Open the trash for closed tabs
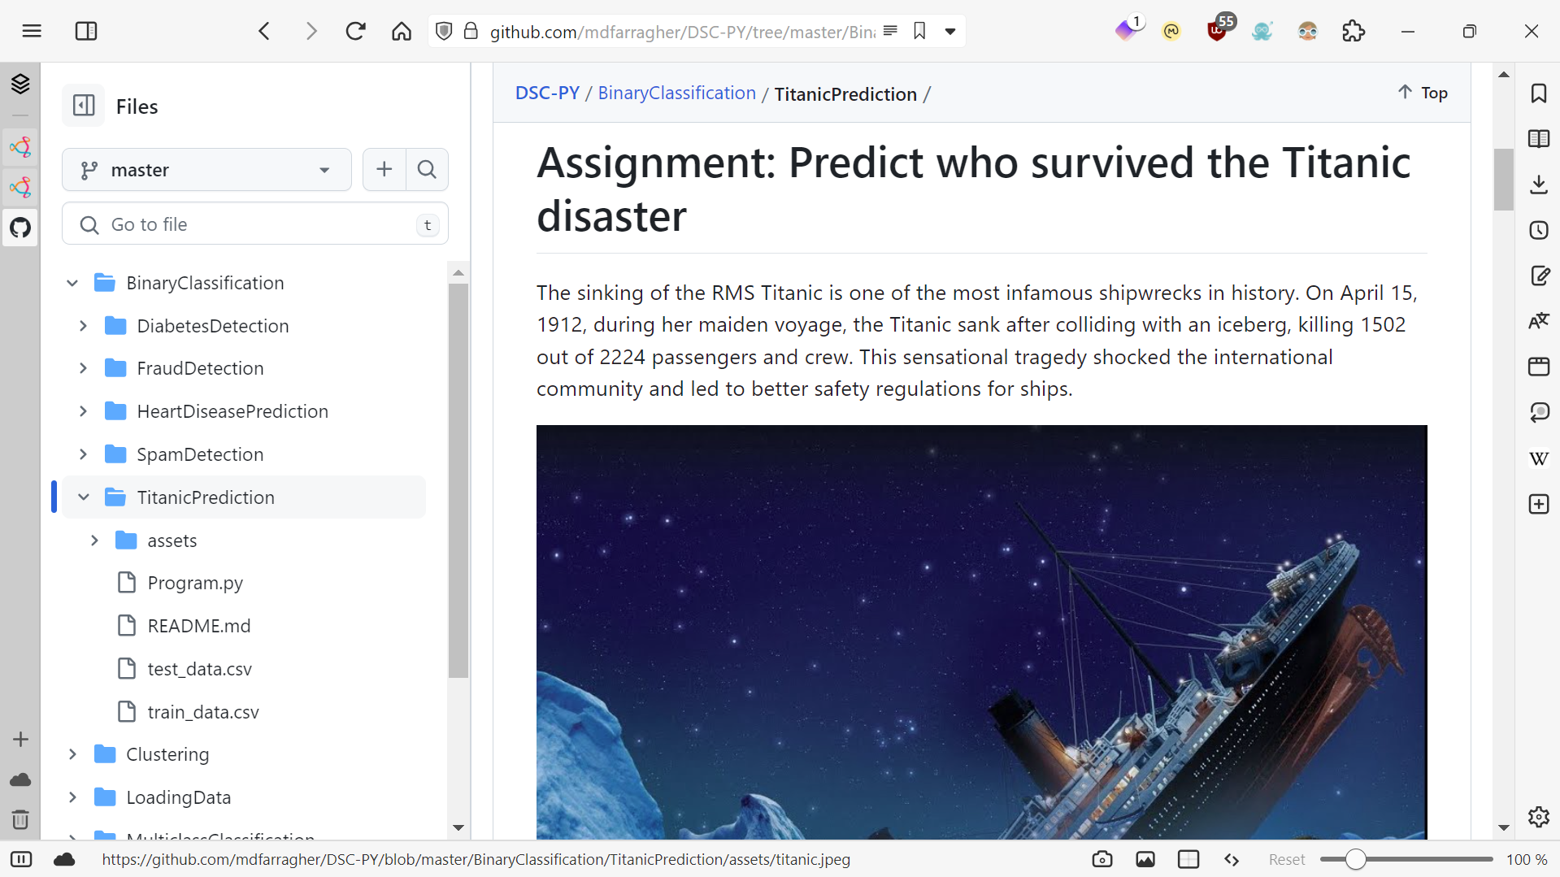Image resolution: width=1560 pixels, height=877 pixels. coord(20,819)
